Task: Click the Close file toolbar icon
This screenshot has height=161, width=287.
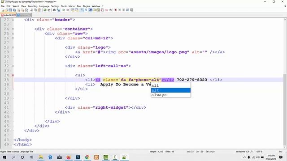Action: (19, 10)
